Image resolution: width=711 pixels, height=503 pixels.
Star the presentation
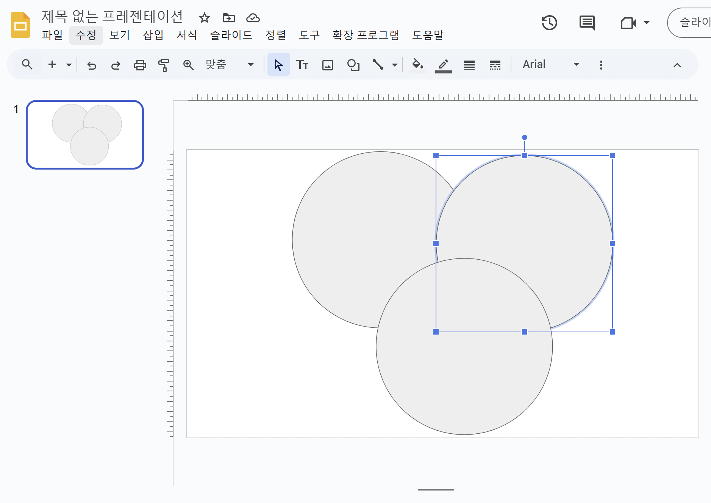pyautogui.click(x=205, y=18)
